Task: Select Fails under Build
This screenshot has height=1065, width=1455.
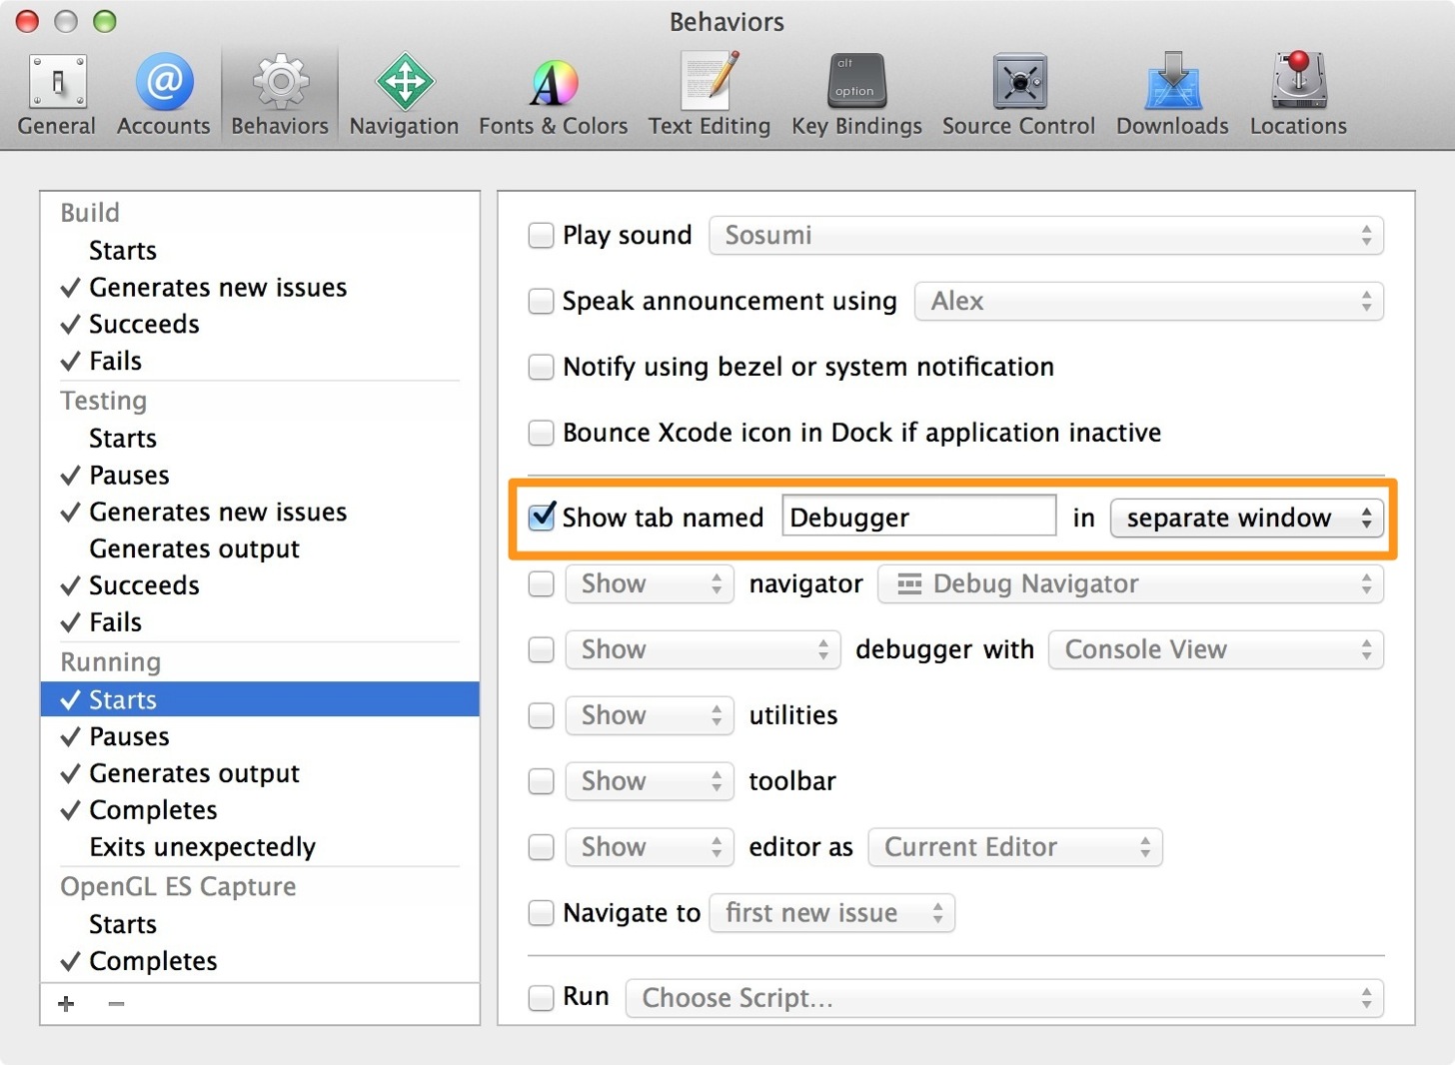Action: 260,362
